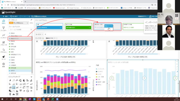
Task: Select the donut chart visual type icon
Action: tap(21, 80)
